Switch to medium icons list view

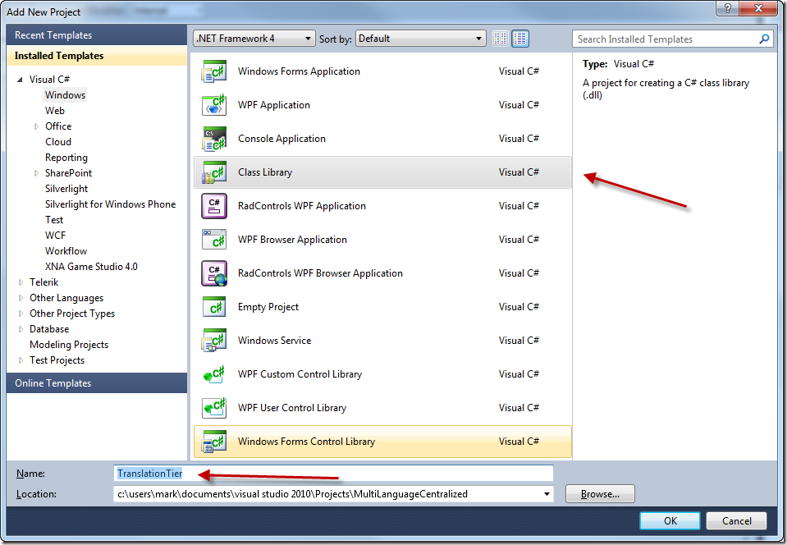(x=520, y=38)
